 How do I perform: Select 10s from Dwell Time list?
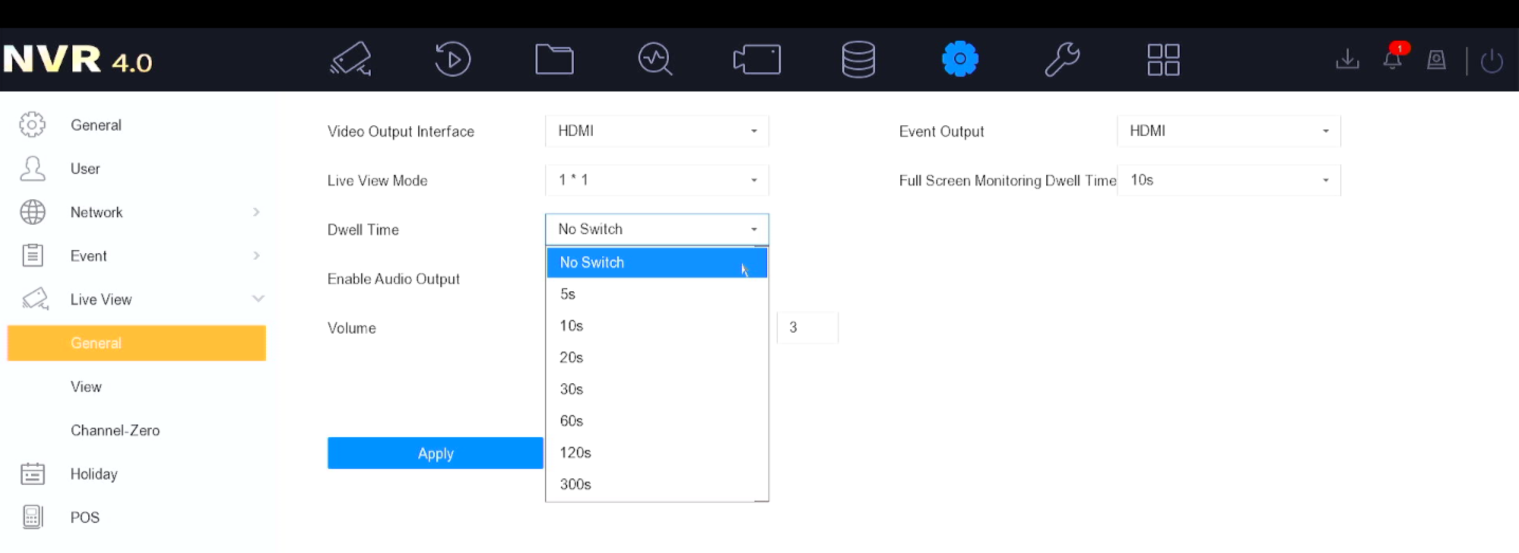(572, 326)
